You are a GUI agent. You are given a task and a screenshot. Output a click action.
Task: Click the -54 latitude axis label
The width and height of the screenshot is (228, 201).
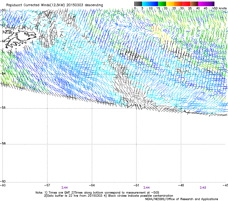coord(3,73)
